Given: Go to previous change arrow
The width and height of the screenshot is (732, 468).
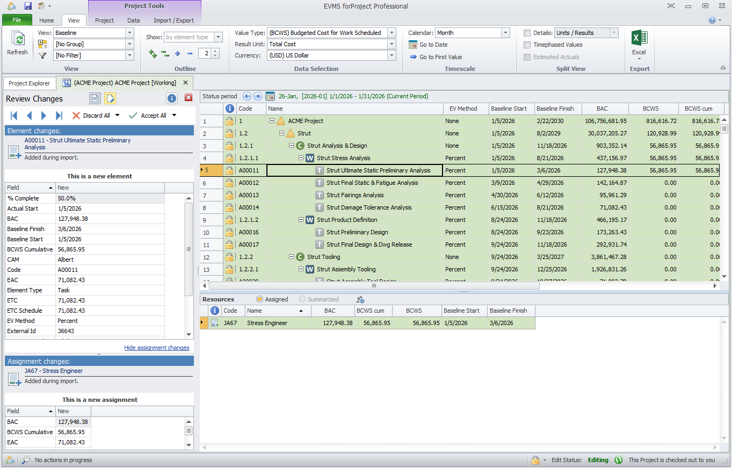Looking at the screenshot, I should point(29,116).
